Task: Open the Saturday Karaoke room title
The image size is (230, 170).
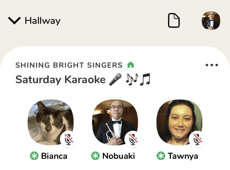Action: point(60,79)
